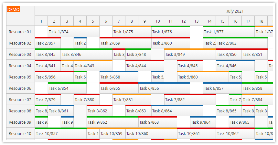
Task: Select the July 2021 month header
Action: (235, 11)
